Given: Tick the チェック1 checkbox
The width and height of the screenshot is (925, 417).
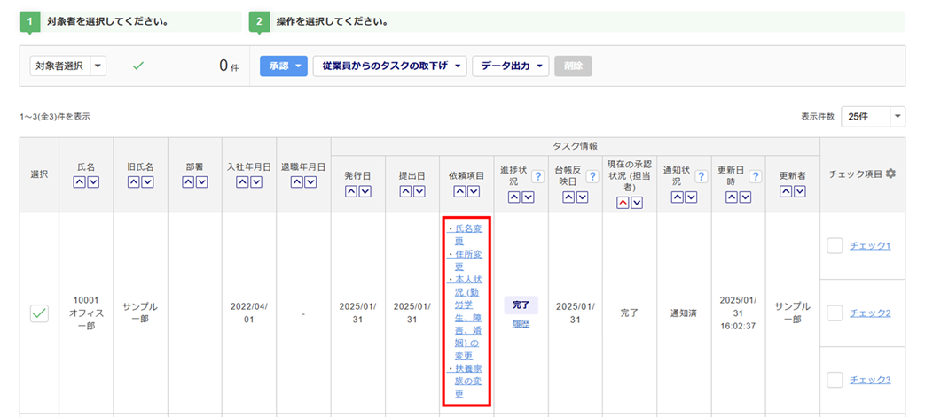Looking at the screenshot, I should (x=835, y=245).
